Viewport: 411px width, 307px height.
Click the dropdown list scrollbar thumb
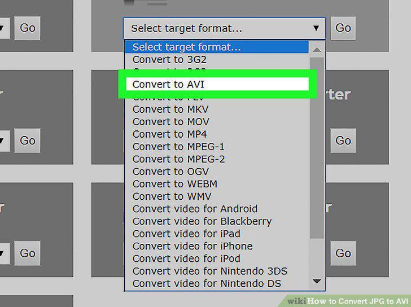(x=317, y=148)
